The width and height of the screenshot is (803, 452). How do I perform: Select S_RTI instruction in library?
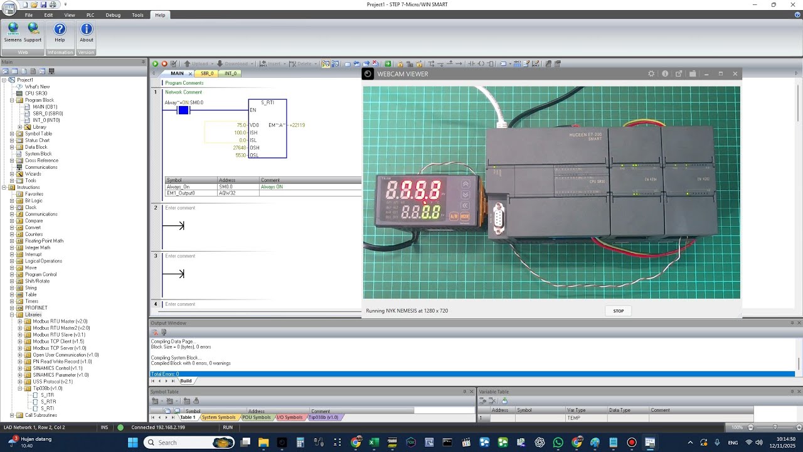(x=48, y=409)
